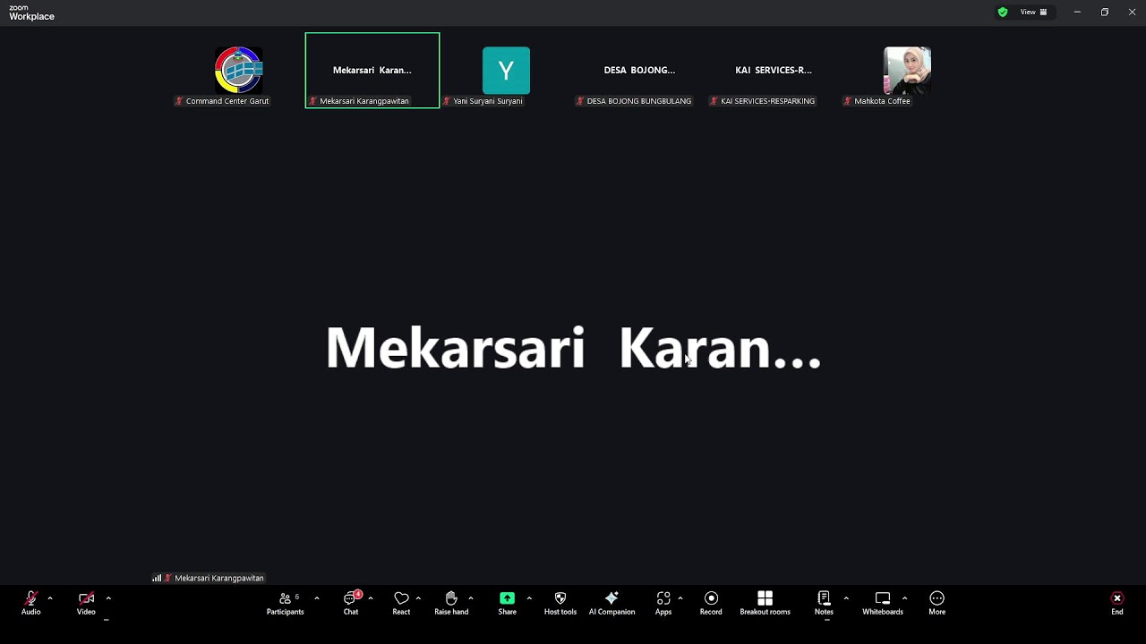The height and width of the screenshot is (644, 1146).
Task: Expand the caret next to Chat
Action: [371, 598]
